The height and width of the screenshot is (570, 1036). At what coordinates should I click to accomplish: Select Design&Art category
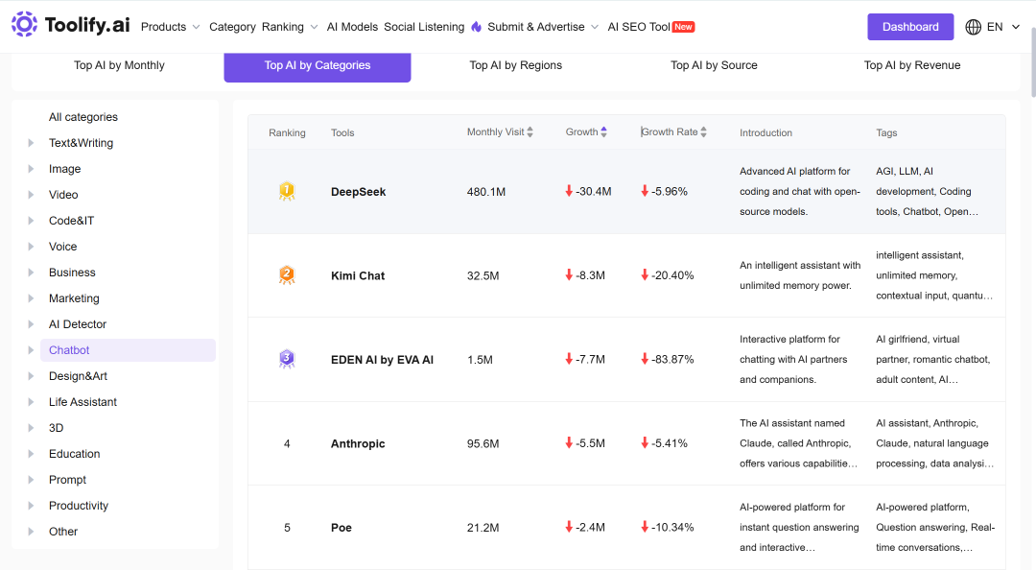(78, 375)
